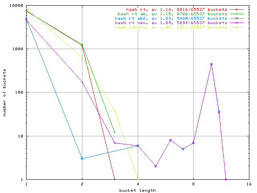
Task: Click the yellow-green legend line sample
Action: pos(237,27)
